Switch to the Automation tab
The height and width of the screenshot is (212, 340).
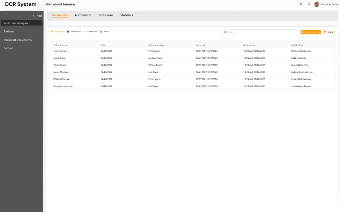tap(83, 15)
